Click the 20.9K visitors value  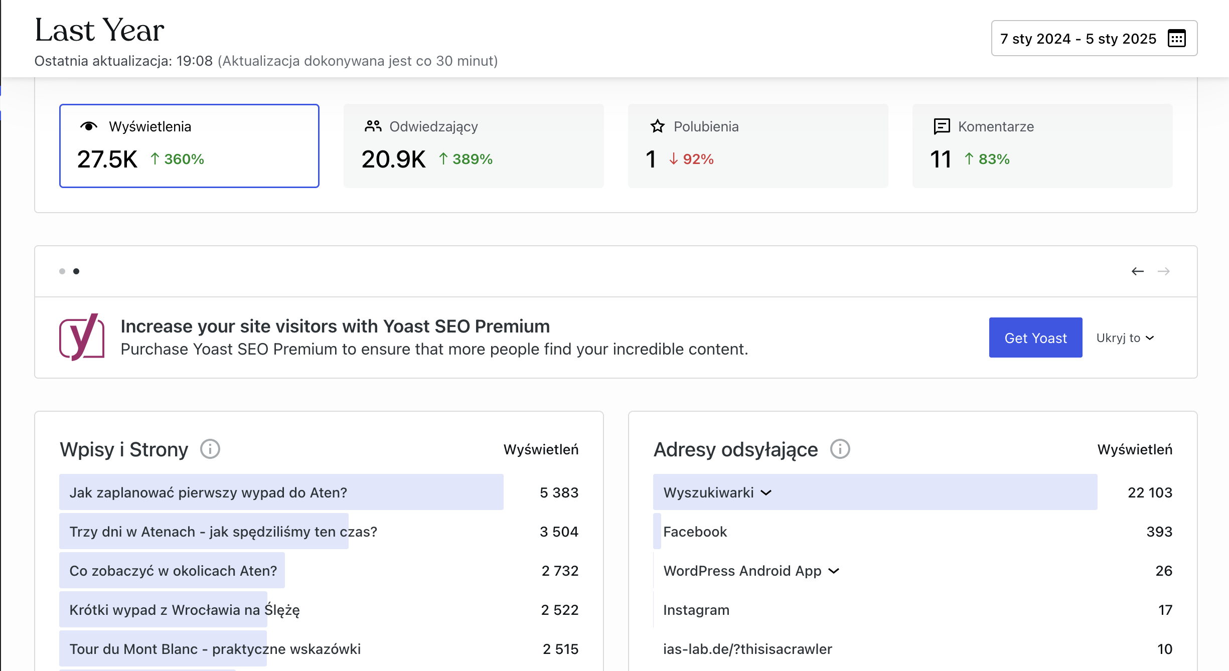coord(393,159)
